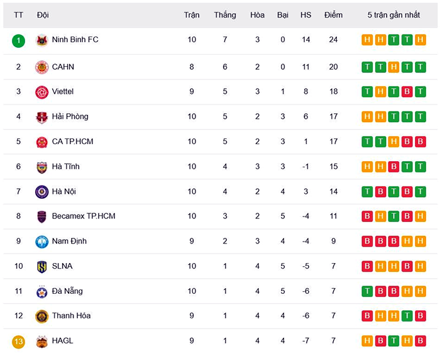Click the green rank 1 badge
The height and width of the screenshot is (353, 440).
(18, 40)
